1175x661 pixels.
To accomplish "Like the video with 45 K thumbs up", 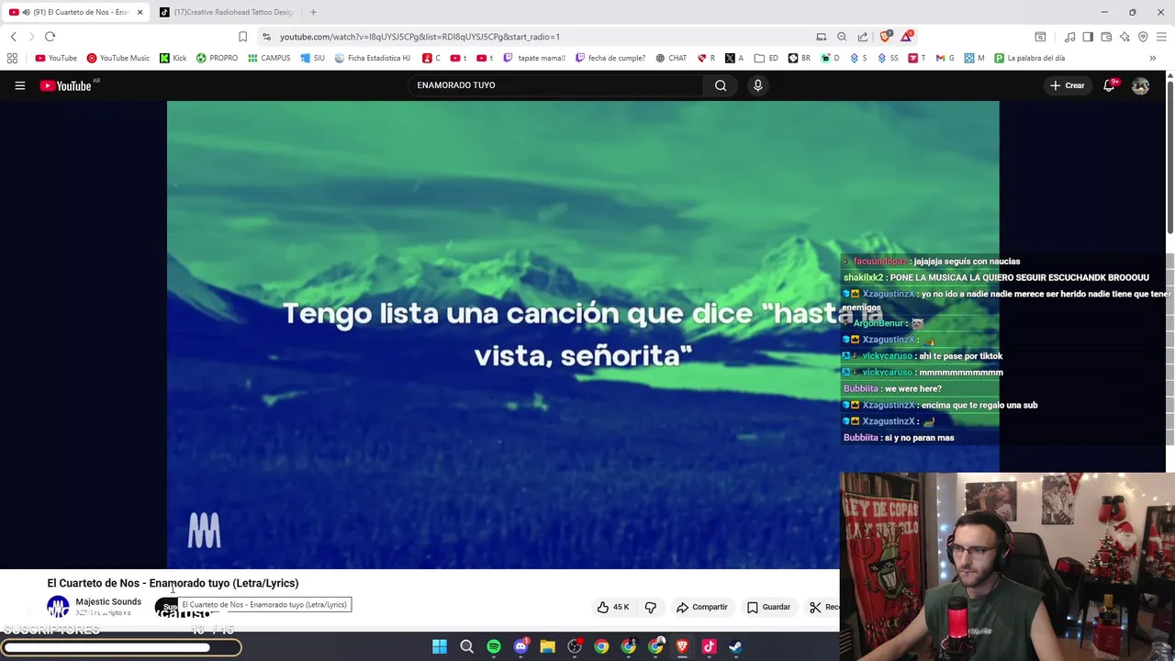I will [613, 607].
